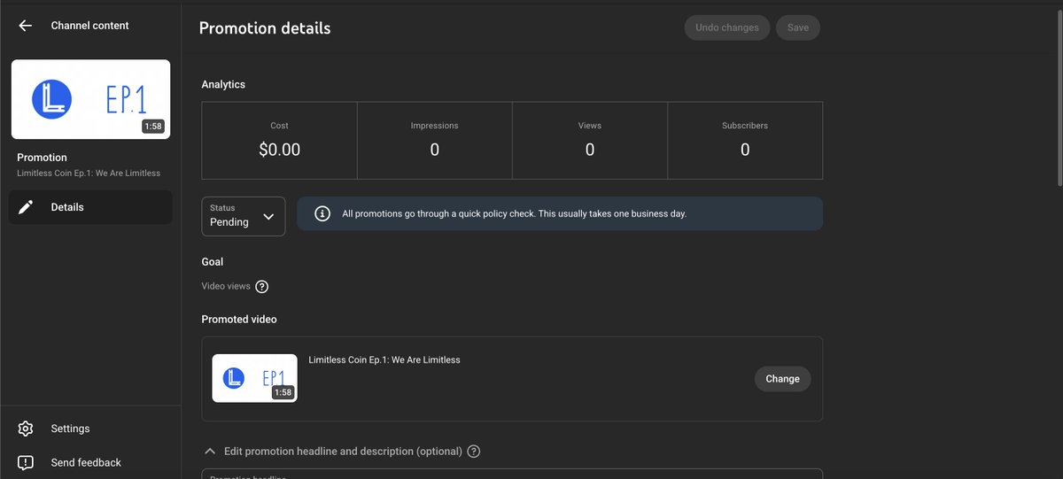
Task: Open the Status Pending dropdown
Action: tap(244, 216)
